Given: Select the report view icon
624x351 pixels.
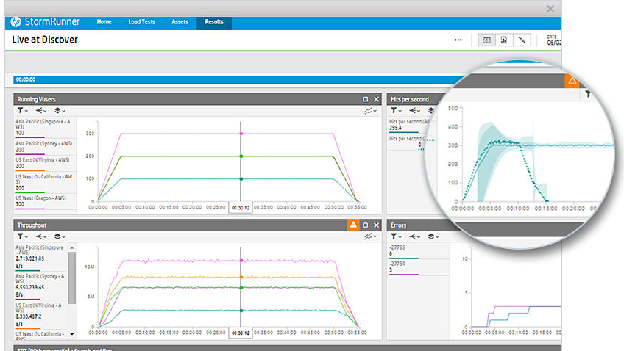Looking at the screenshot, I should pyautogui.click(x=504, y=40).
